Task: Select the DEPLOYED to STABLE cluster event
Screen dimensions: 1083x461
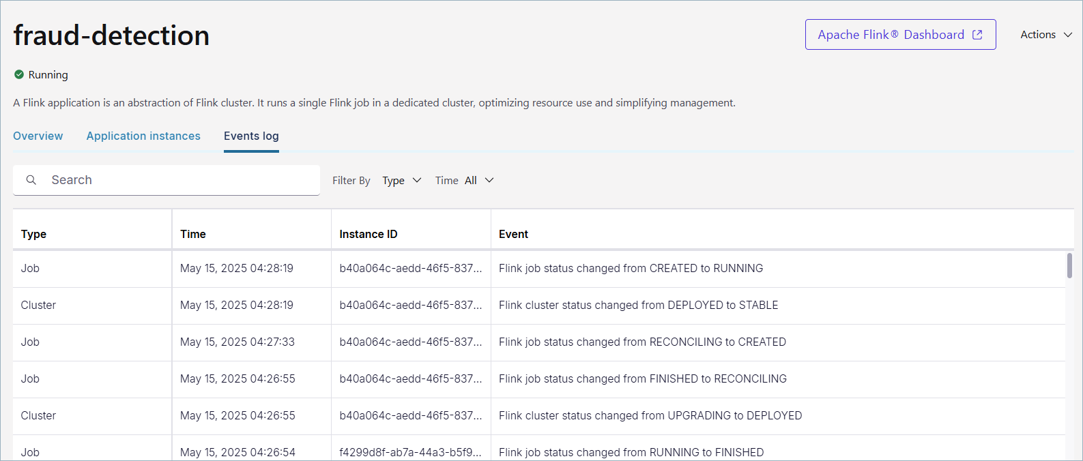Action: pos(638,306)
